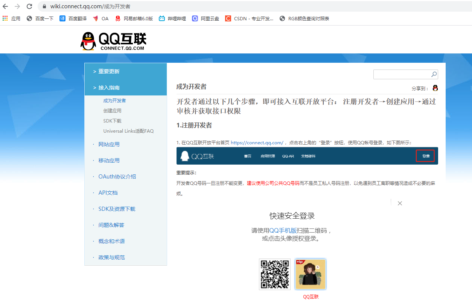The height and width of the screenshot is (304, 472).
Task: Click the 百度翻译 bookmark icon
Action: (62, 18)
